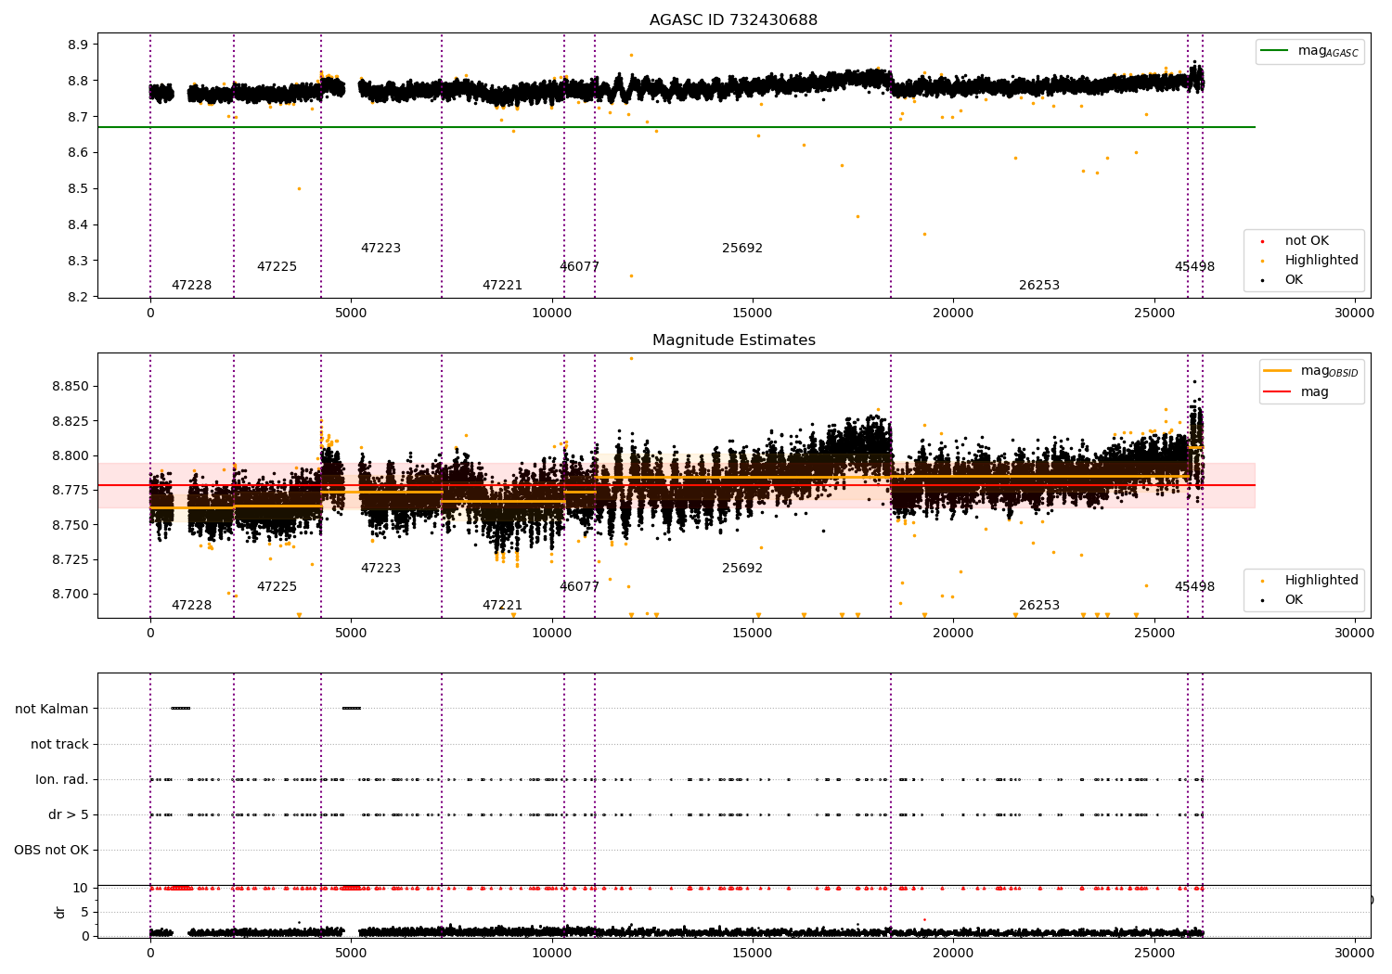
Task: Click the 8.5 y-axis tick label
Action: point(78,189)
